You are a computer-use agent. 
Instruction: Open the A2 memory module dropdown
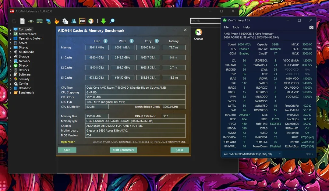(x=252, y=154)
